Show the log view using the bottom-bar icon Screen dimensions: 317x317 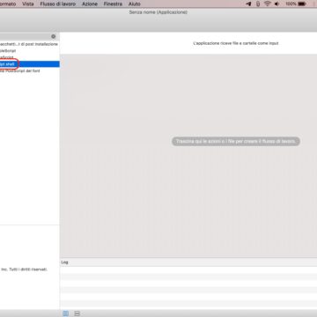click(66, 313)
